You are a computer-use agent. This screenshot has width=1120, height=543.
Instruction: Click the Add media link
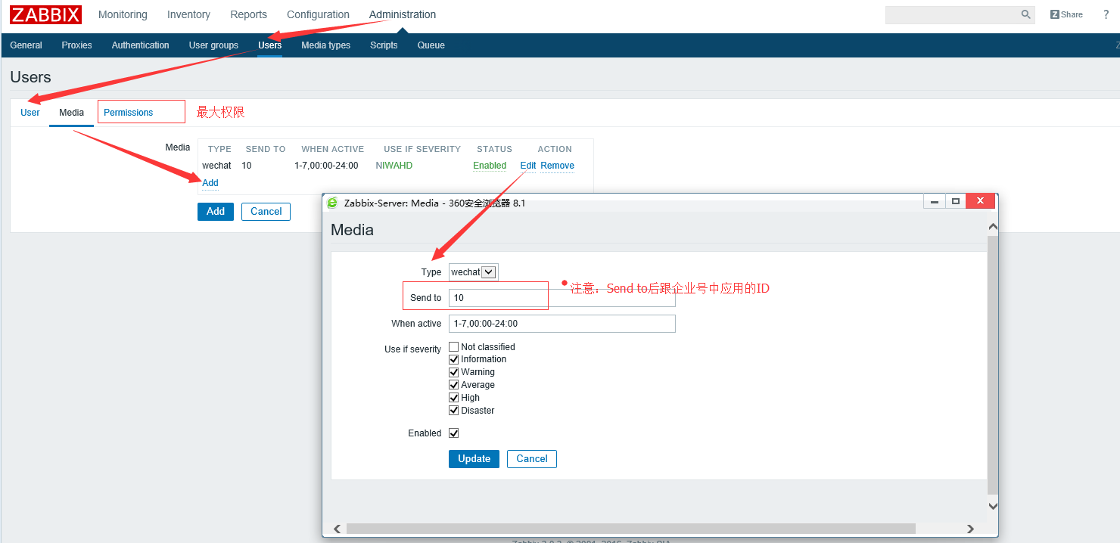(x=210, y=183)
